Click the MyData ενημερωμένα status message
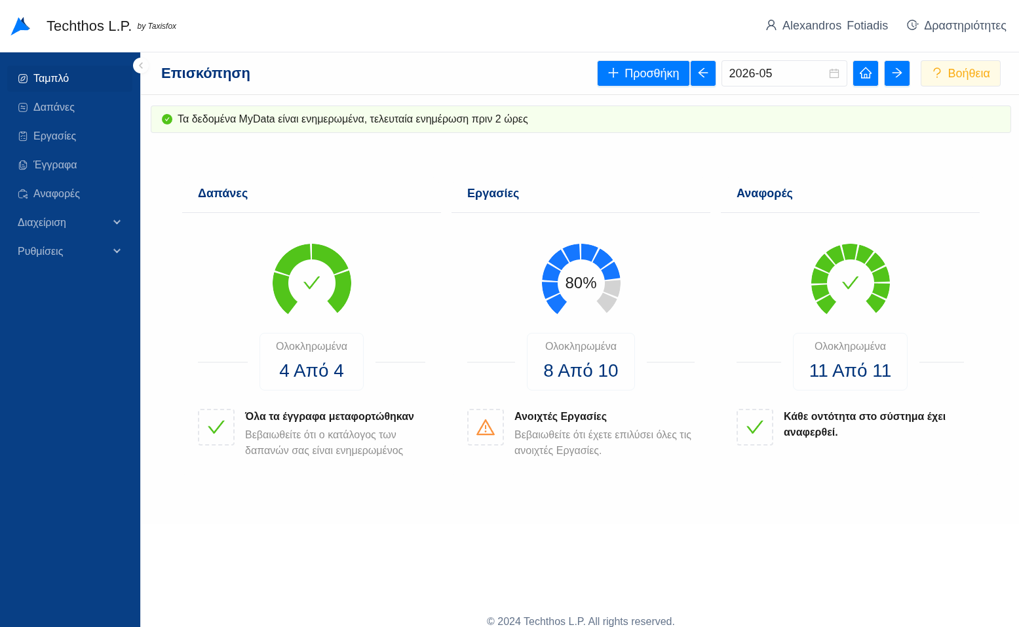 click(x=353, y=119)
